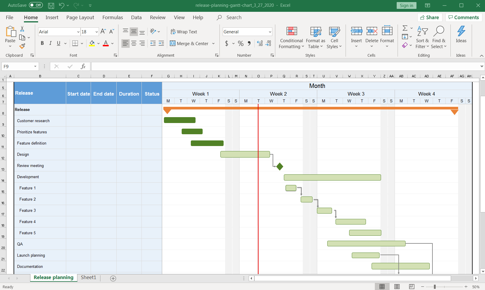Screen dimensions: 485x290
Task: Click the Format Painter brush icon
Action: [22, 46]
